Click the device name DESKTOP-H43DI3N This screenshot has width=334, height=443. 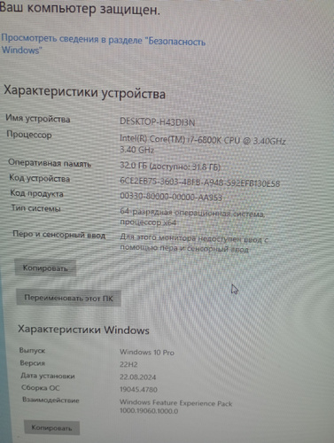click(x=158, y=122)
